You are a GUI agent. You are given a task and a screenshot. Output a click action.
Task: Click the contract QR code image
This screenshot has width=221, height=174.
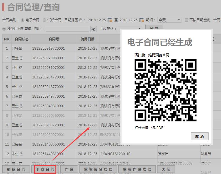coord(166,90)
